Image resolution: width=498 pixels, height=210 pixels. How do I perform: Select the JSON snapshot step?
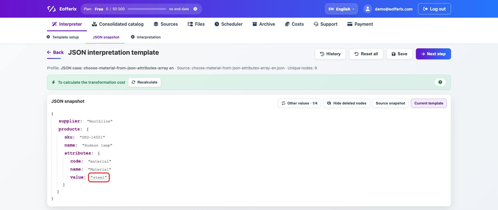[x=106, y=37]
